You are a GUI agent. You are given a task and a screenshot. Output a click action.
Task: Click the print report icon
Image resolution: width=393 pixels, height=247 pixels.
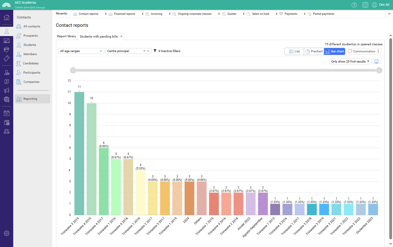376,62
